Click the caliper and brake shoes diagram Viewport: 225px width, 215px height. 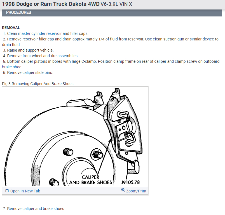point(75,137)
